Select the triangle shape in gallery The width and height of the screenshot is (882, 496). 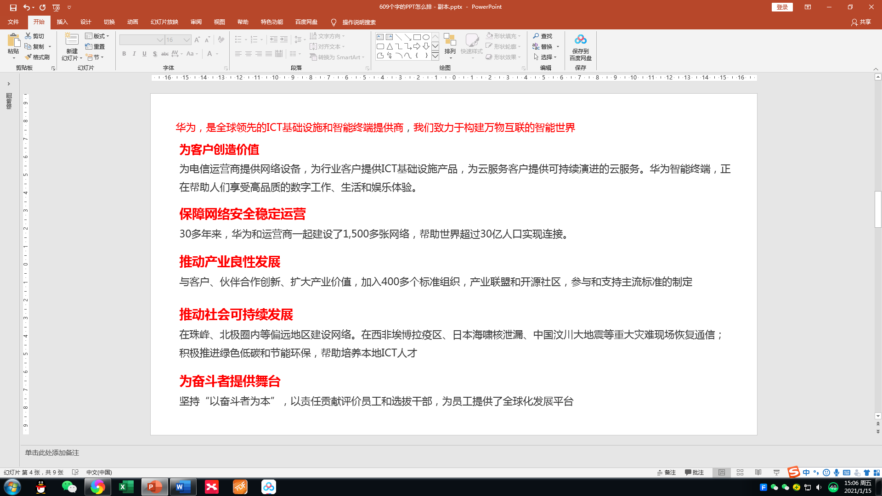pos(389,46)
